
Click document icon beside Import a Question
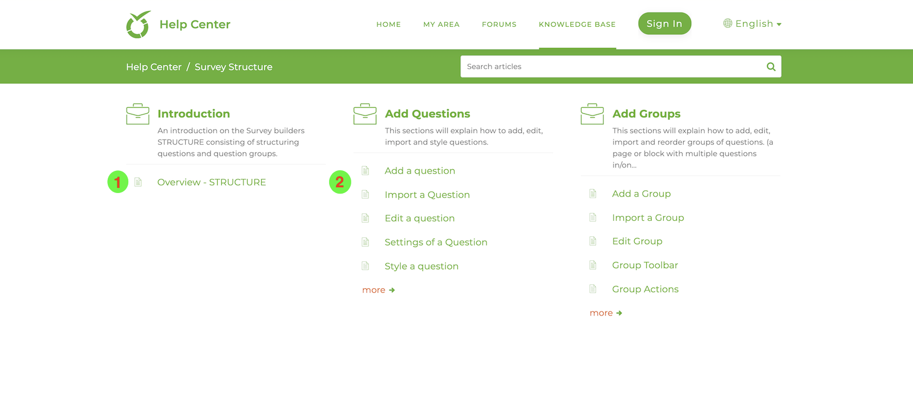(366, 195)
